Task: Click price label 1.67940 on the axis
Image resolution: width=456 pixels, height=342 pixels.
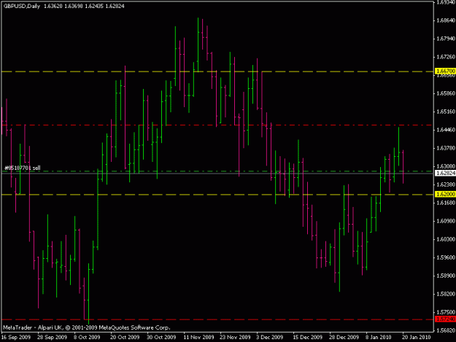Action: coord(446,39)
